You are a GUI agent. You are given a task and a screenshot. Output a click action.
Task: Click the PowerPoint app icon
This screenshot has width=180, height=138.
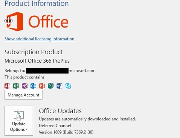click(x=42, y=86)
